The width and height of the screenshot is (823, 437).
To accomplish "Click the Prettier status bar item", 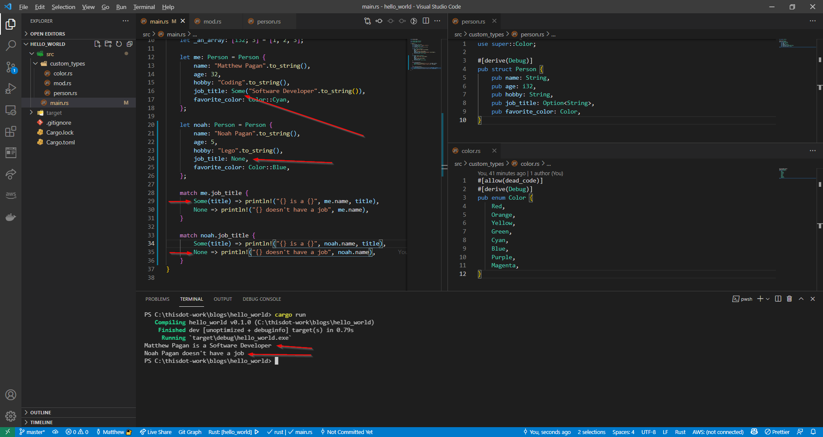I will (777, 432).
